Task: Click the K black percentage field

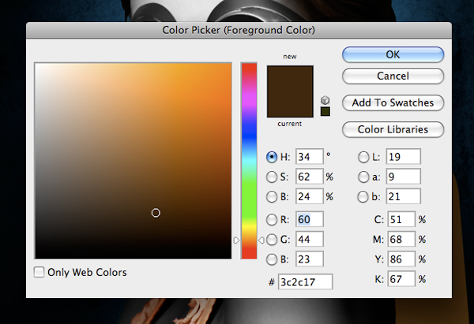Action: 401,279
